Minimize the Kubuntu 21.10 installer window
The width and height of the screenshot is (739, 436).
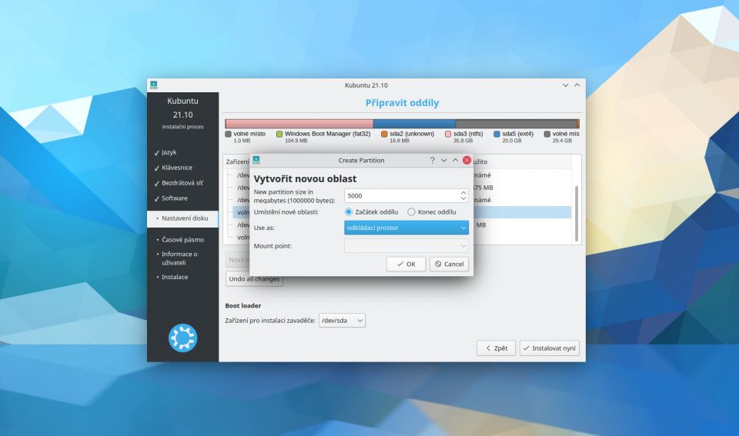point(565,85)
